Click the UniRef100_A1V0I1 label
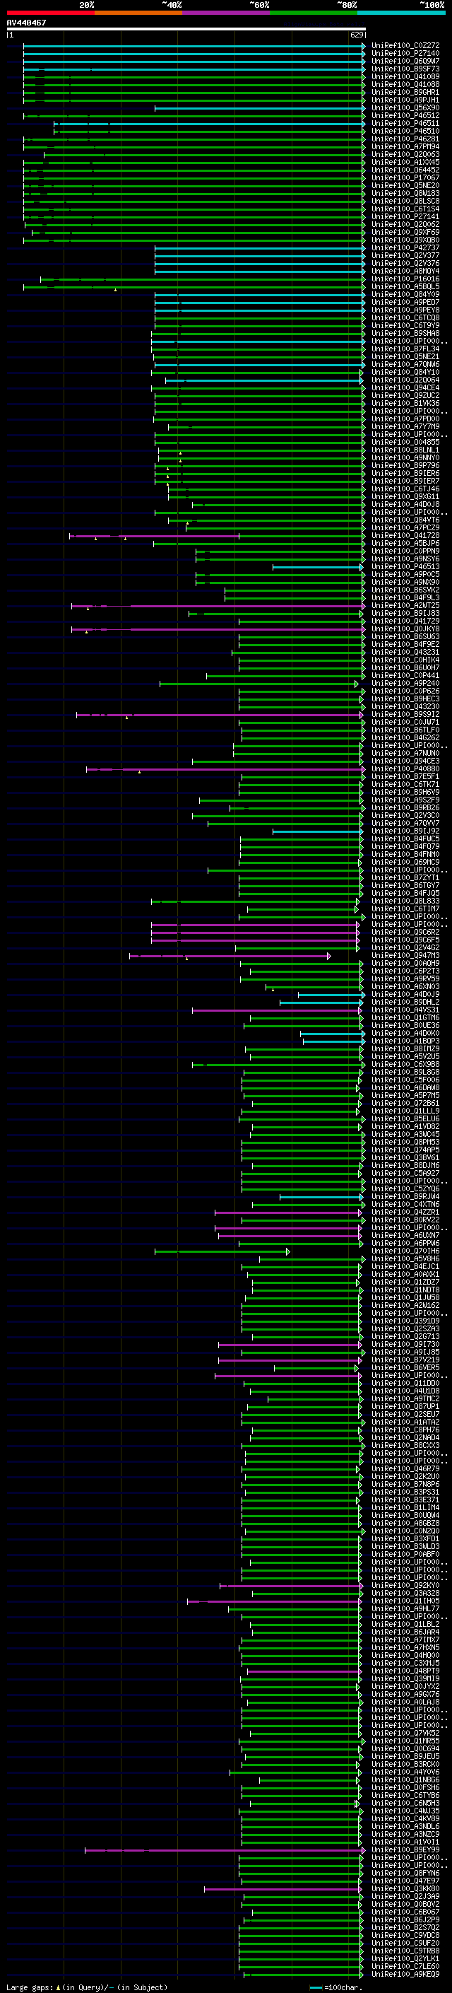Screen dimensions: 452x1993 tap(405, 1842)
